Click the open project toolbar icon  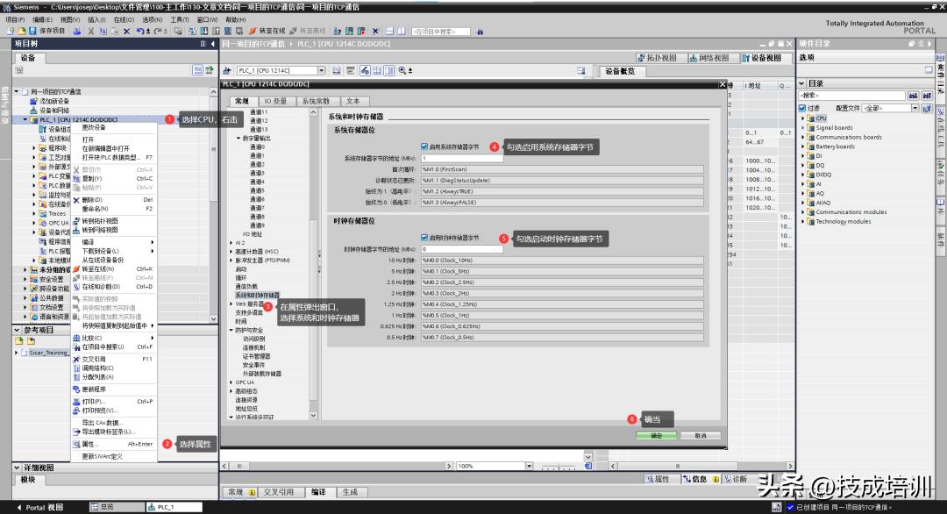tap(21, 31)
